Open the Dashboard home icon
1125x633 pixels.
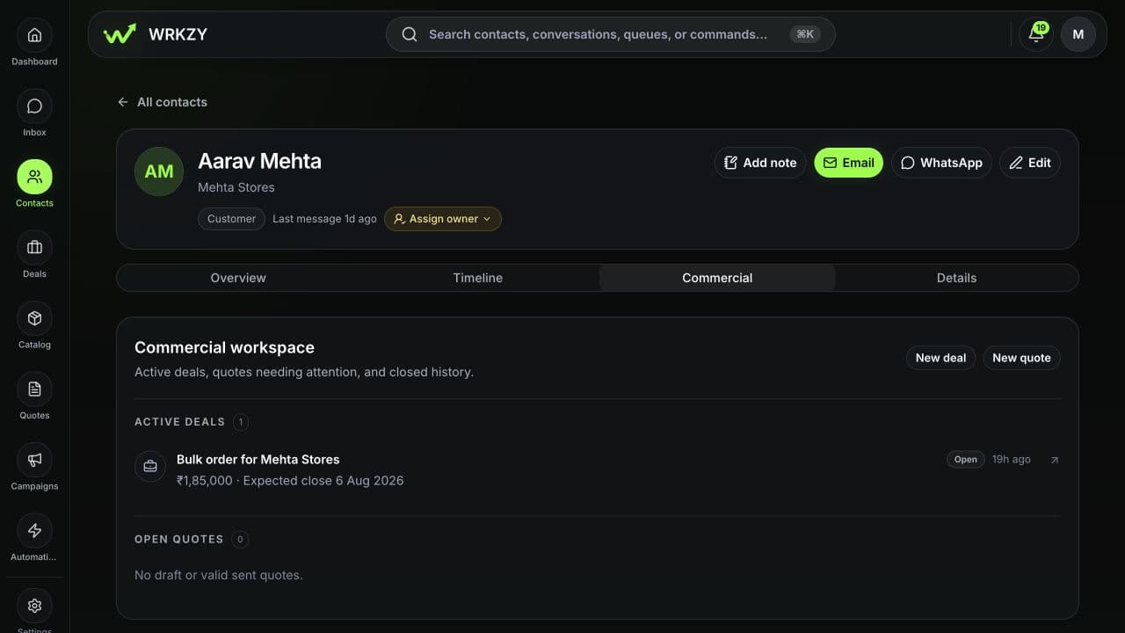point(34,35)
